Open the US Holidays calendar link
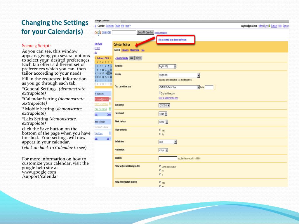The image size is (299, 224). pyautogui.click(x=99, y=133)
